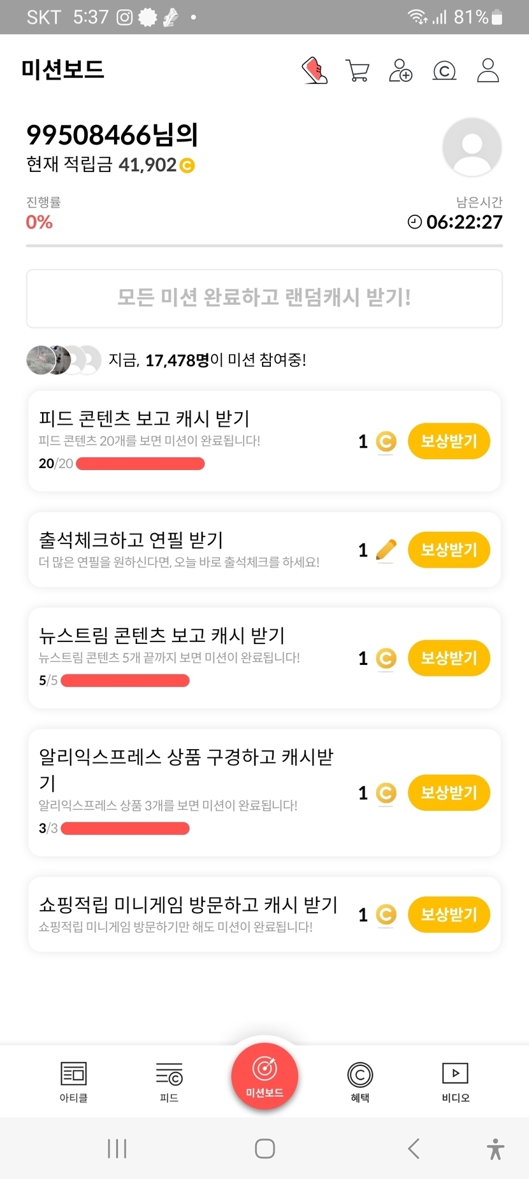529x1179 pixels.
Task: Claim reward for 알리익스프레스 mission
Action: pos(449,792)
